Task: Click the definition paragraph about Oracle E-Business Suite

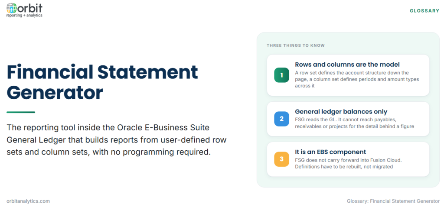Action: tap(116, 140)
